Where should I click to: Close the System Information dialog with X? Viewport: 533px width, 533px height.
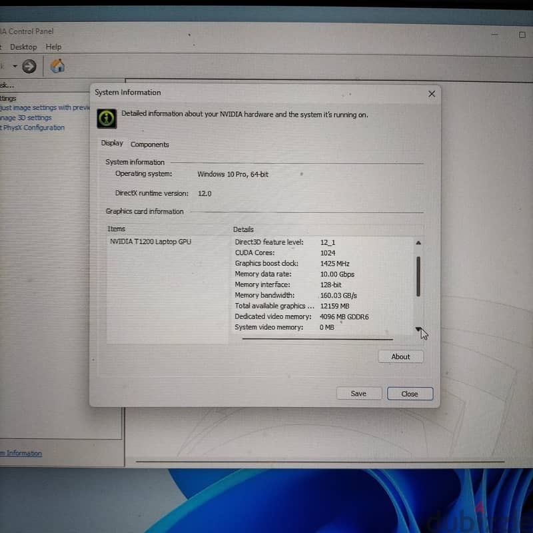pos(431,94)
